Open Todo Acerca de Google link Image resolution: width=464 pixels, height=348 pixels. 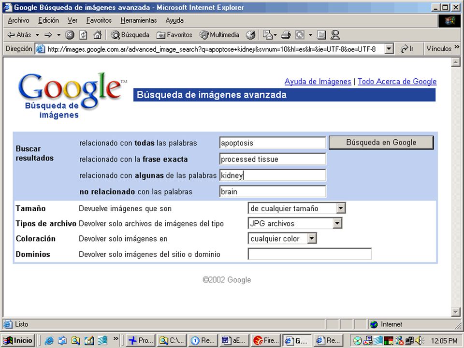397,81
